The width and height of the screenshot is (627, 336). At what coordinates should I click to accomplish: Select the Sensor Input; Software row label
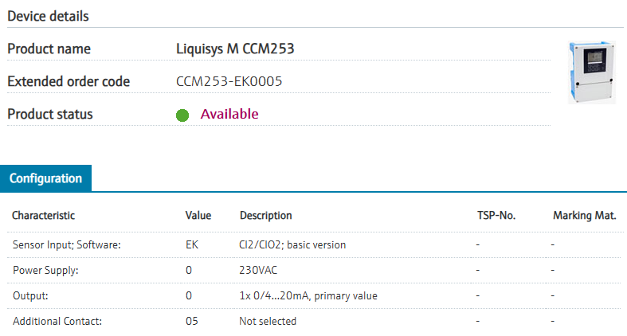point(65,244)
